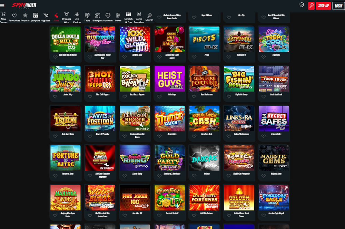Click the Login button
This screenshot has width=345, height=229.
338,6
